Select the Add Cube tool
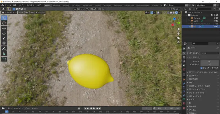 tap(4, 59)
